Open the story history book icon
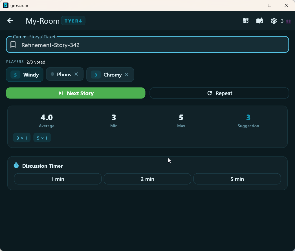Screen dimensions: 295x251 pos(260,21)
